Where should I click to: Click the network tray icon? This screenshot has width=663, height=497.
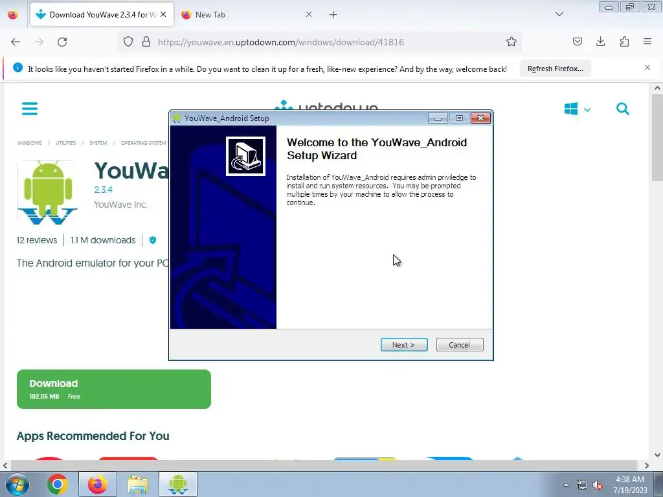582,485
